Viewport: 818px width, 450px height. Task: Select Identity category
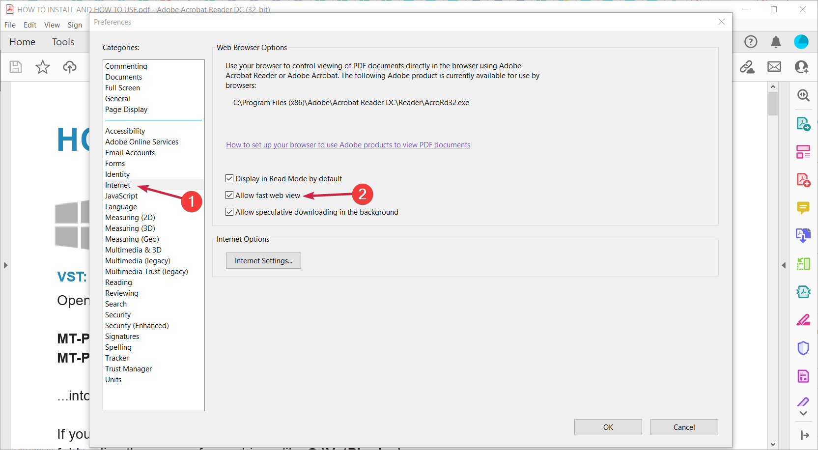tap(117, 174)
